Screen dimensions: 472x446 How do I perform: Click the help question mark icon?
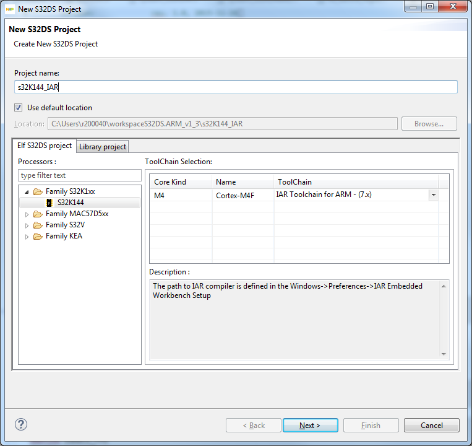click(x=21, y=424)
